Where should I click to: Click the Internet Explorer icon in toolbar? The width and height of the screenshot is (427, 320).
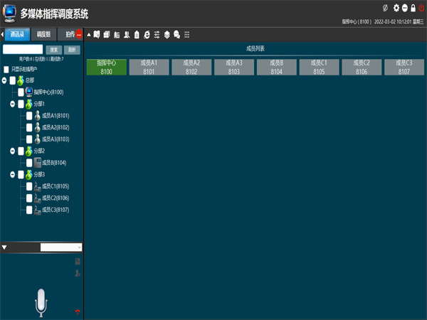pyautogui.click(x=147, y=34)
